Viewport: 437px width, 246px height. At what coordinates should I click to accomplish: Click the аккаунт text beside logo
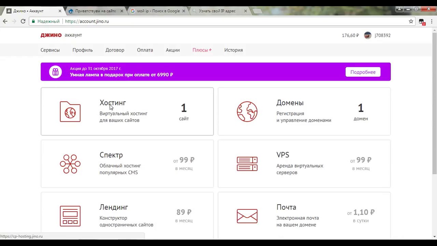[73, 35]
